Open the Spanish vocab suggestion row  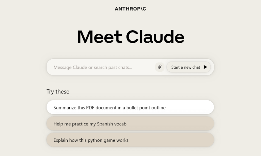pos(130,124)
